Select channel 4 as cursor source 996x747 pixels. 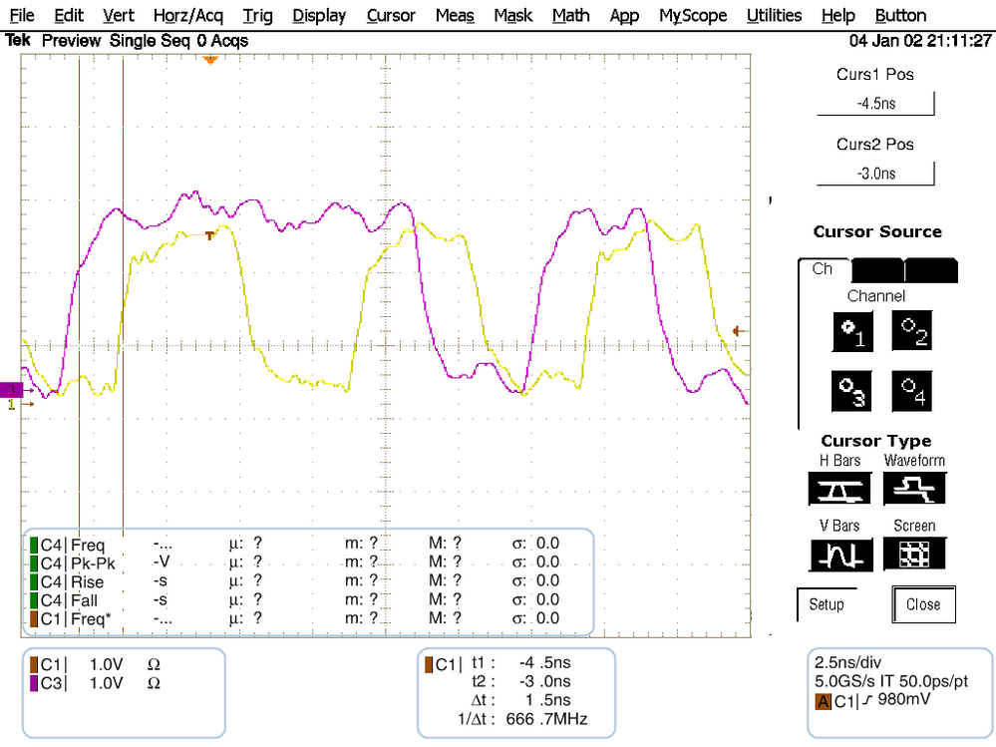coord(912,391)
